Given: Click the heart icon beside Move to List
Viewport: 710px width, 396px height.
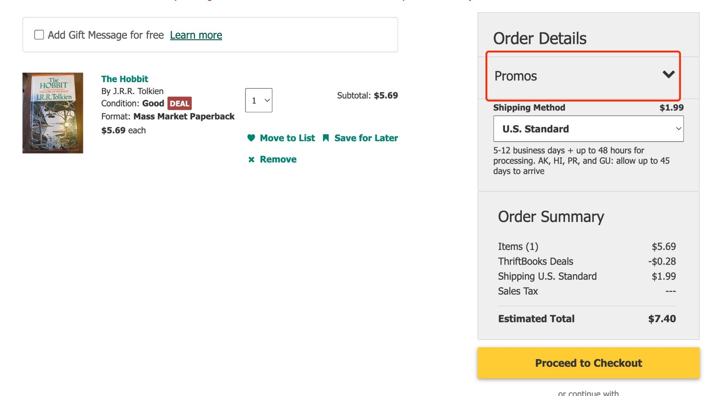Looking at the screenshot, I should coord(252,138).
